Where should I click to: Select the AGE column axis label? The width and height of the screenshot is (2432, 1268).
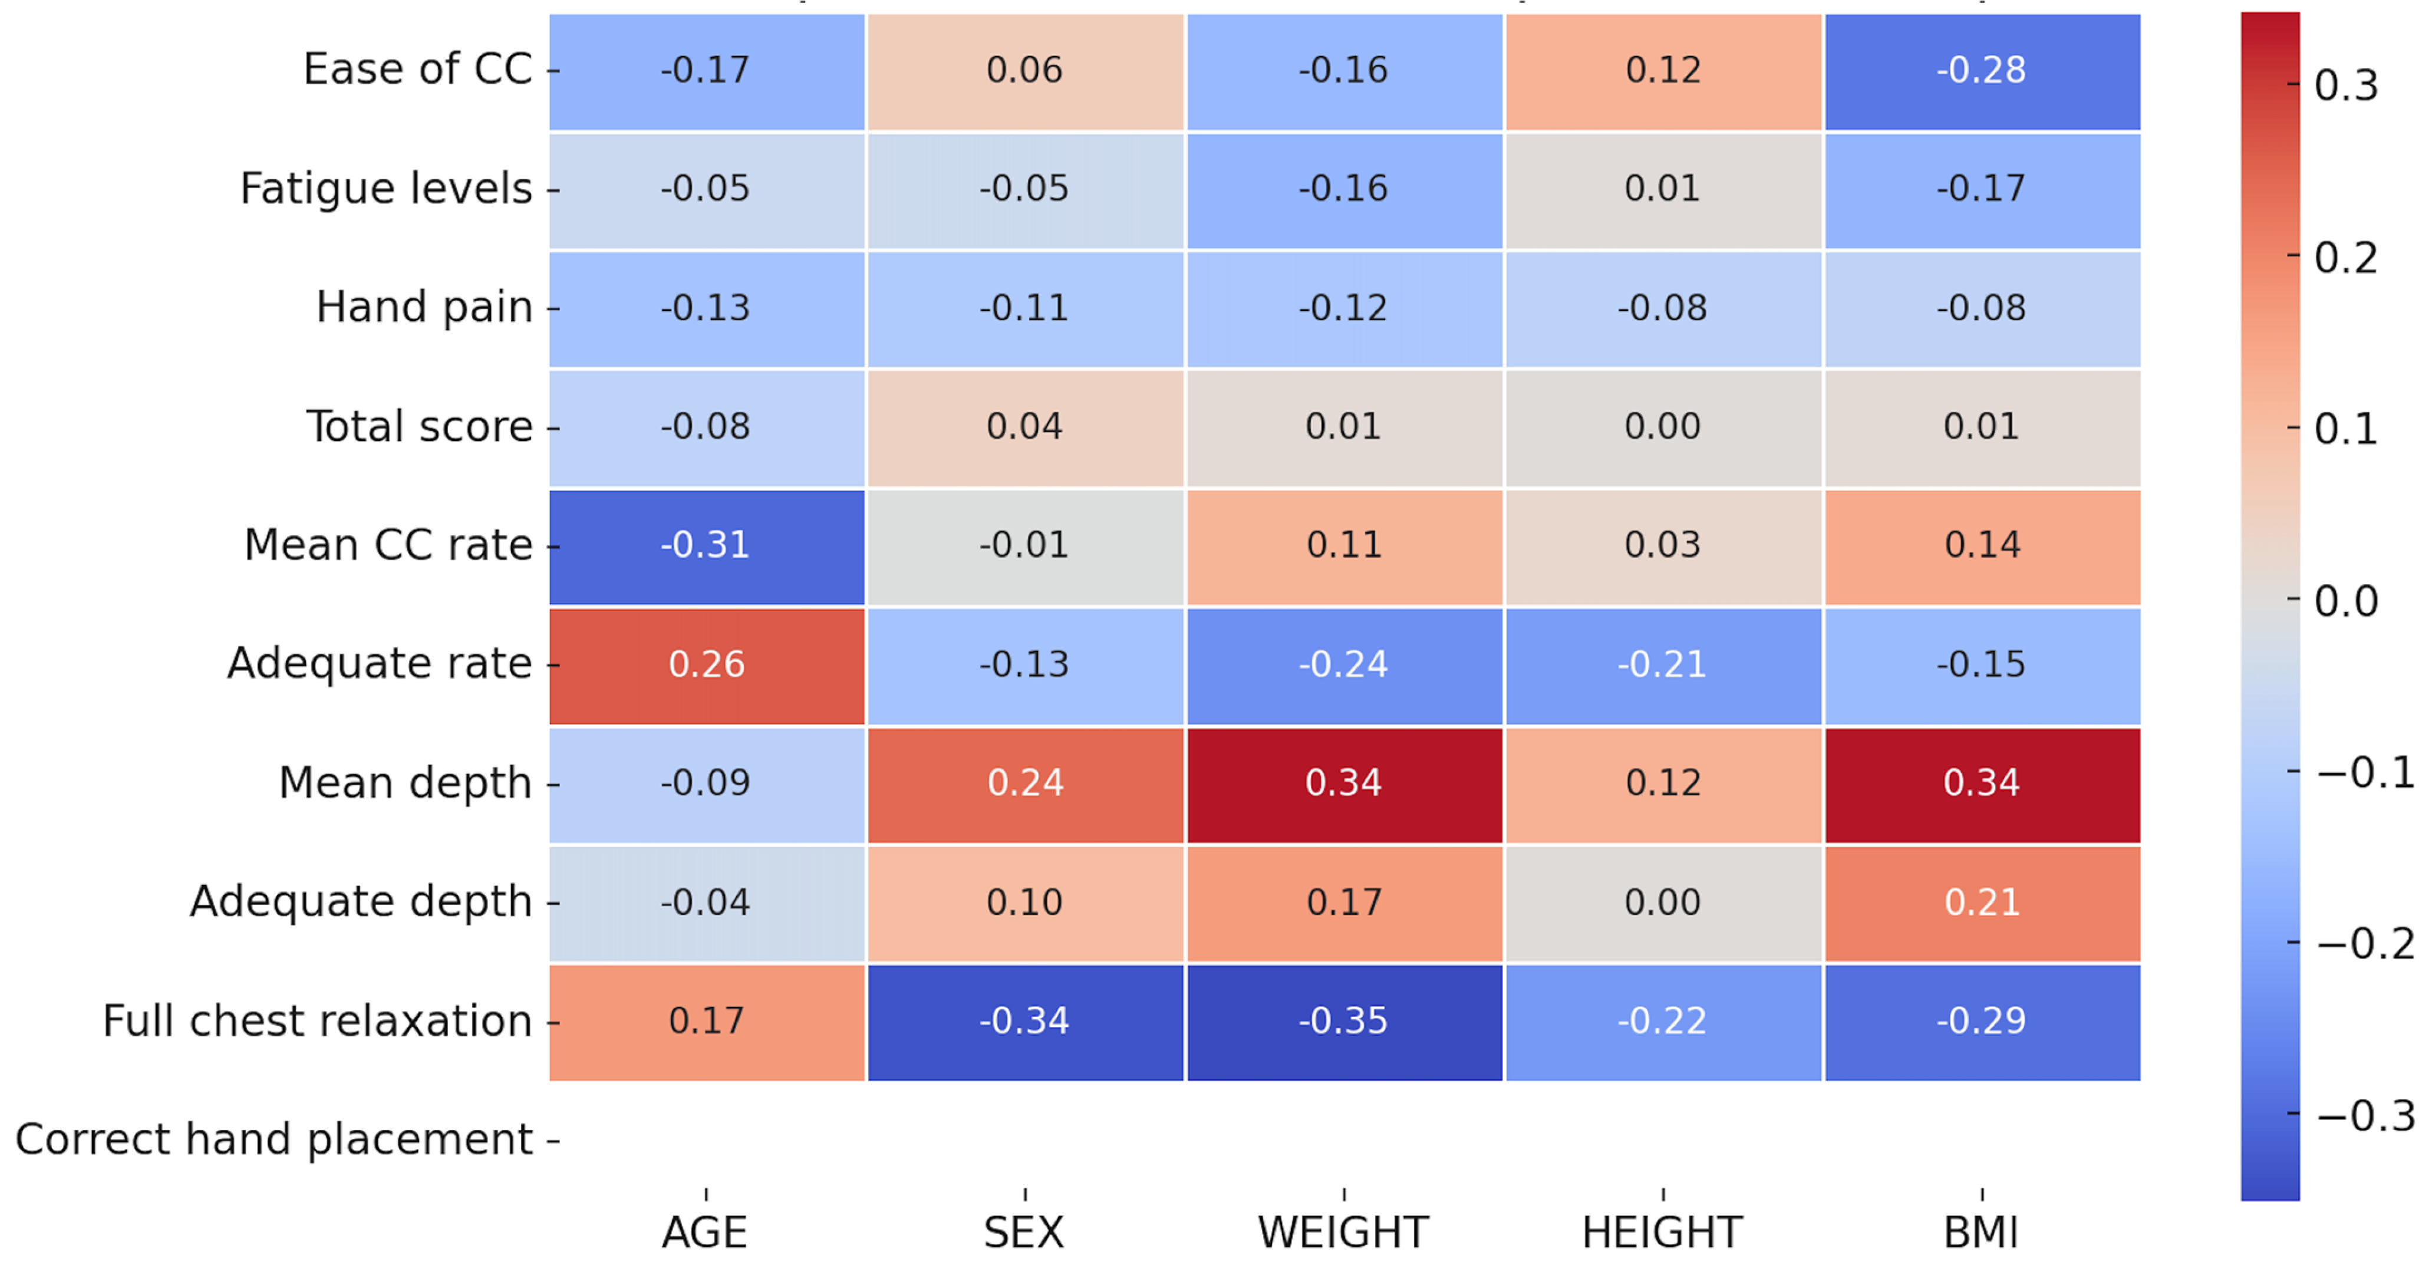705,1232
